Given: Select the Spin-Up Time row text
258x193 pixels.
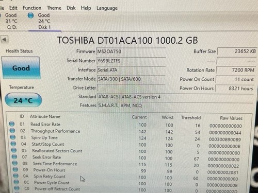Looking at the screenshot, I should (44, 137).
